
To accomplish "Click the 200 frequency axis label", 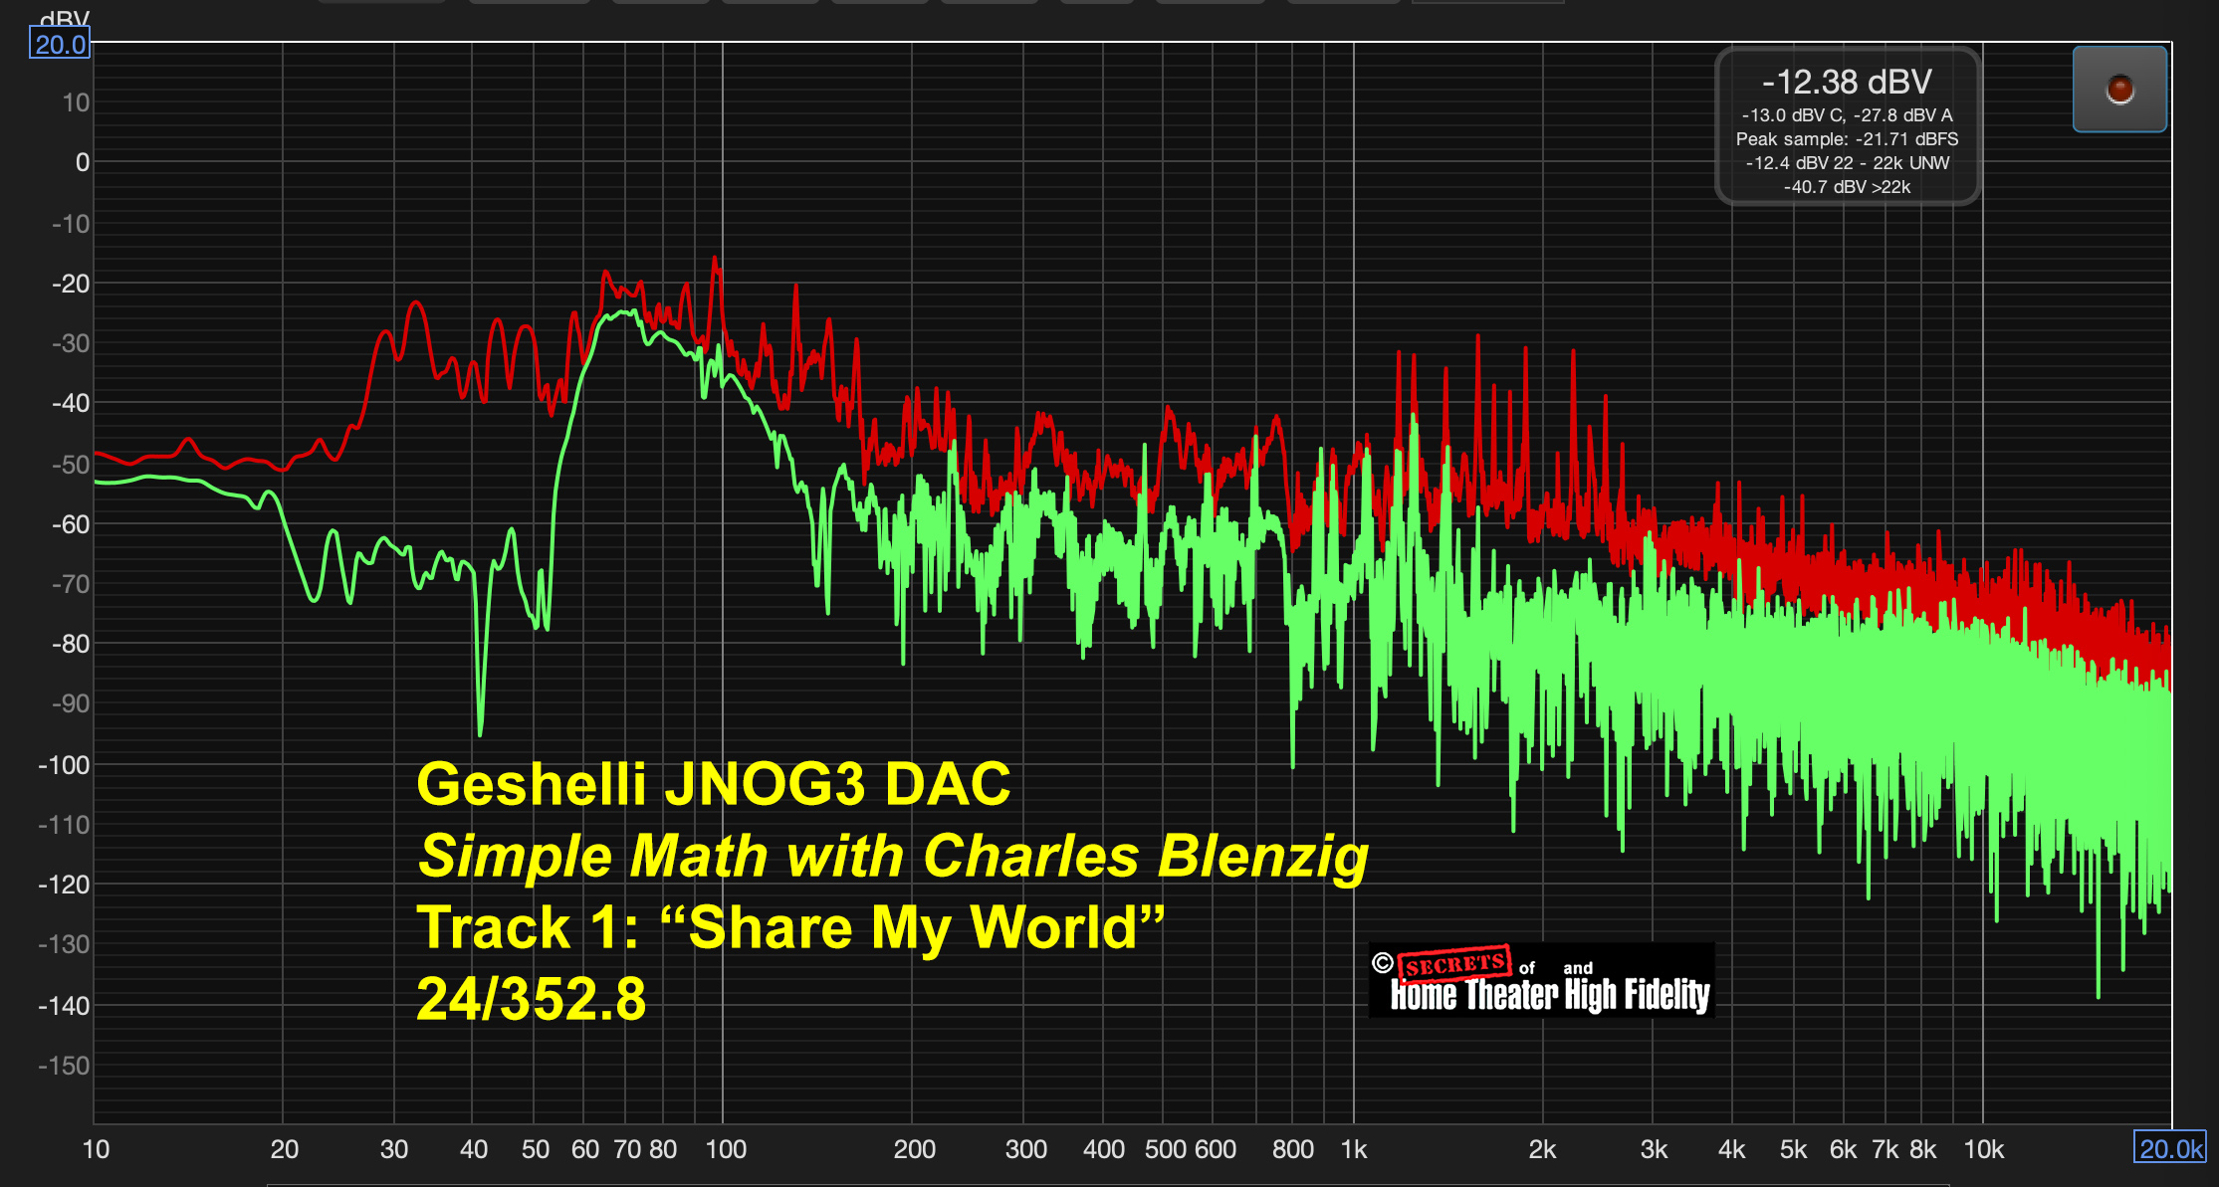I will click(914, 1149).
